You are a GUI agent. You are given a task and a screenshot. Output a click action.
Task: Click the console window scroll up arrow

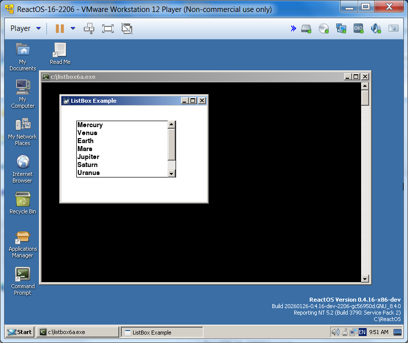coord(365,86)
